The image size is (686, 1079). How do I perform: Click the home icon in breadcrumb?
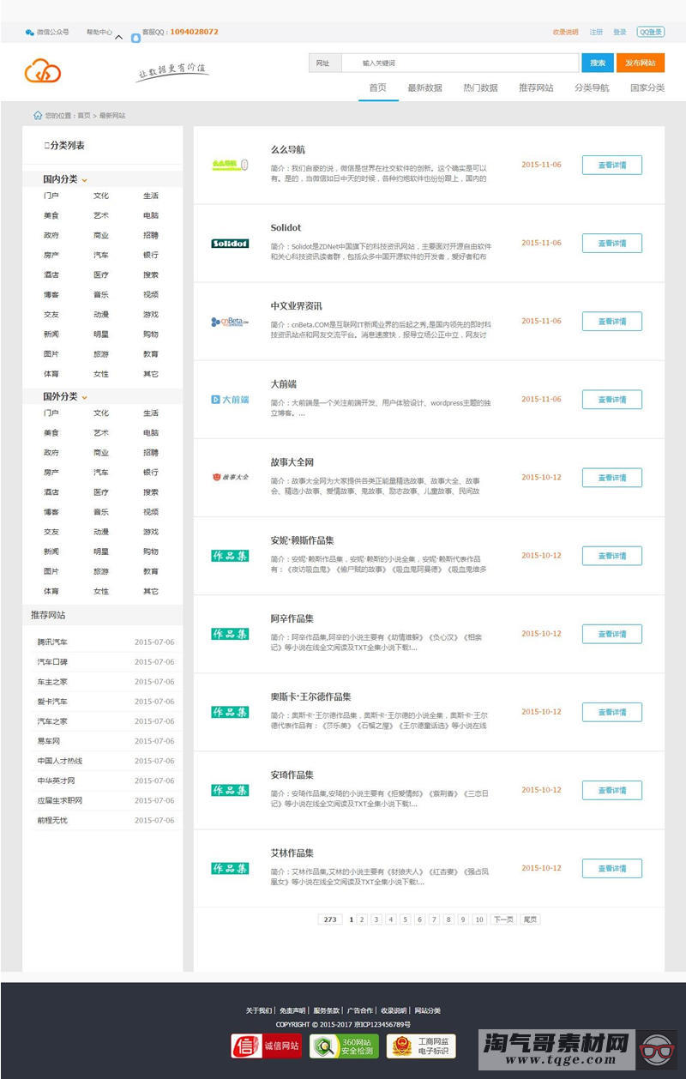point(38,115)
